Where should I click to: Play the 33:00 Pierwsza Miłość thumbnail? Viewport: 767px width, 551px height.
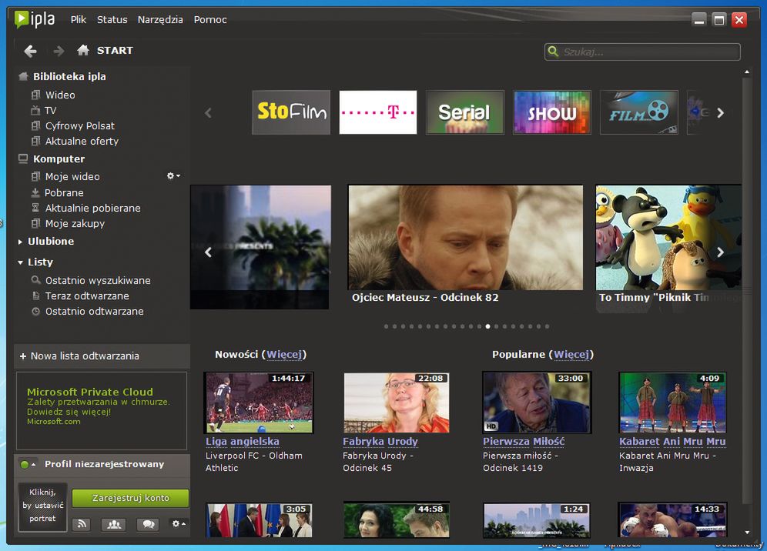coord(537,402)
